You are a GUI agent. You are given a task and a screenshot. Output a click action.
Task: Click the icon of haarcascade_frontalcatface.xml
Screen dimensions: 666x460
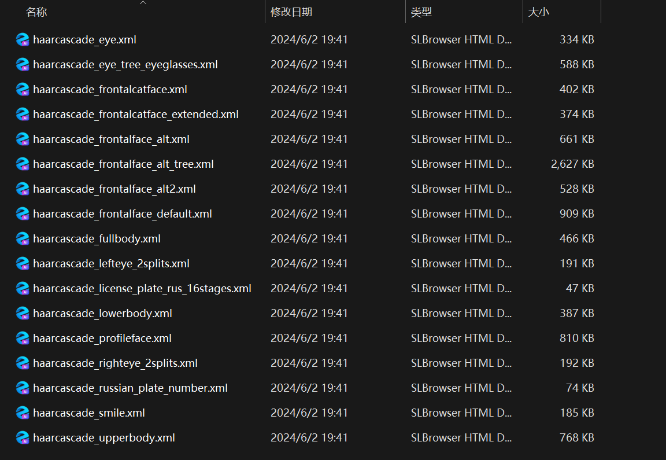tap(23, 89)
